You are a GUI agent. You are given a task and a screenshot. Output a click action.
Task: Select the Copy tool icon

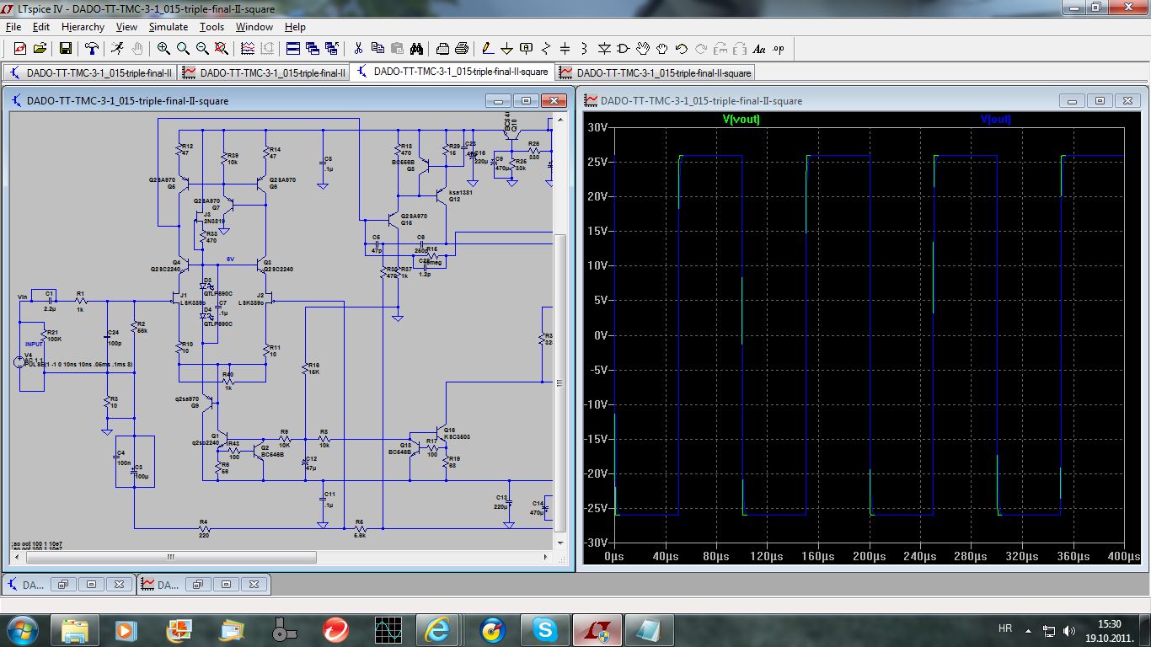click(x=377, y=48)
